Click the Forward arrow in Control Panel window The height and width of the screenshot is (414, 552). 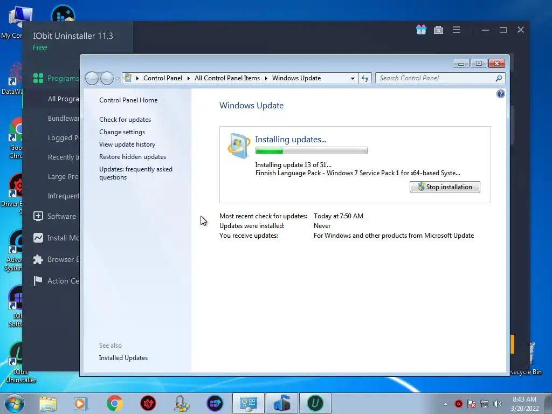(107, 78)
